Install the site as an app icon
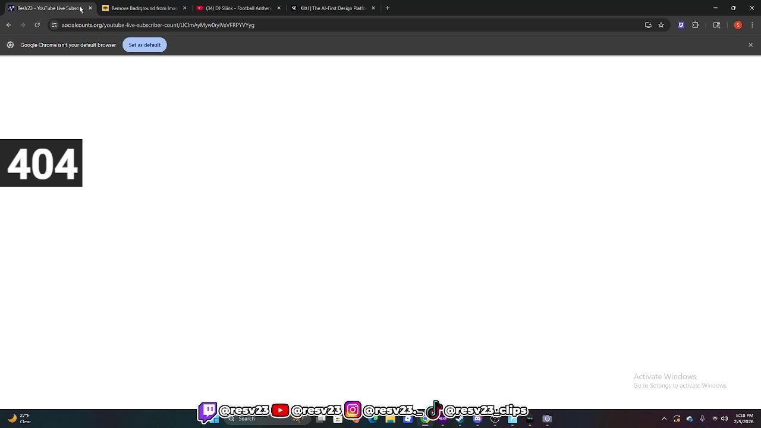The width and height of the screenshot is (761, 428). click(648, 25)
